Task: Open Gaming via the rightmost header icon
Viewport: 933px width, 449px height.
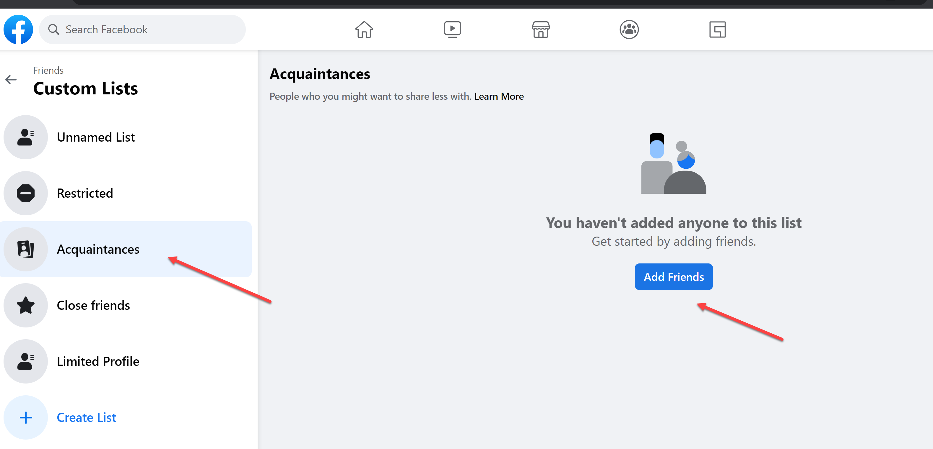Action: point(718,29)
